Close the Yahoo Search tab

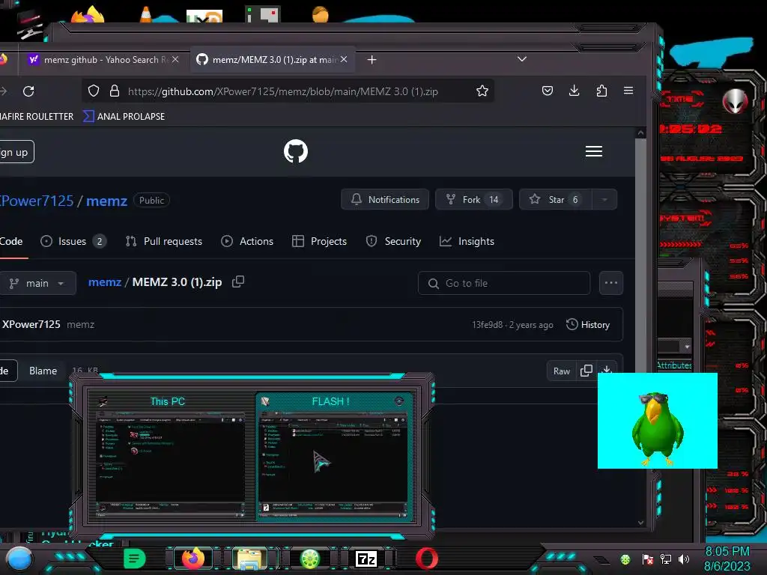[x=175, y=59]
